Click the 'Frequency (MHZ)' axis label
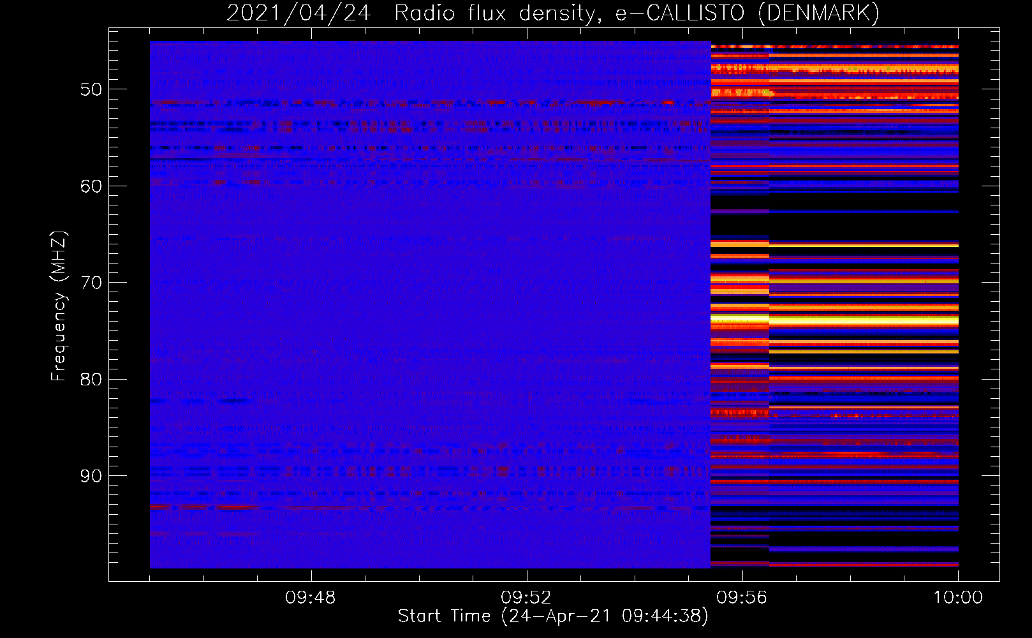This screenshot has width=1032, height=638. (x=59, y=306)
